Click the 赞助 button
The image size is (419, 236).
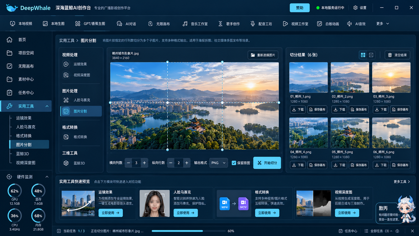[x=300, y=8]
